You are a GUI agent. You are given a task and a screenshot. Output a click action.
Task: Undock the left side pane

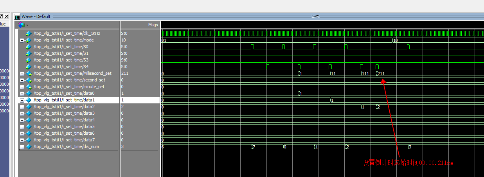point(1,16)
